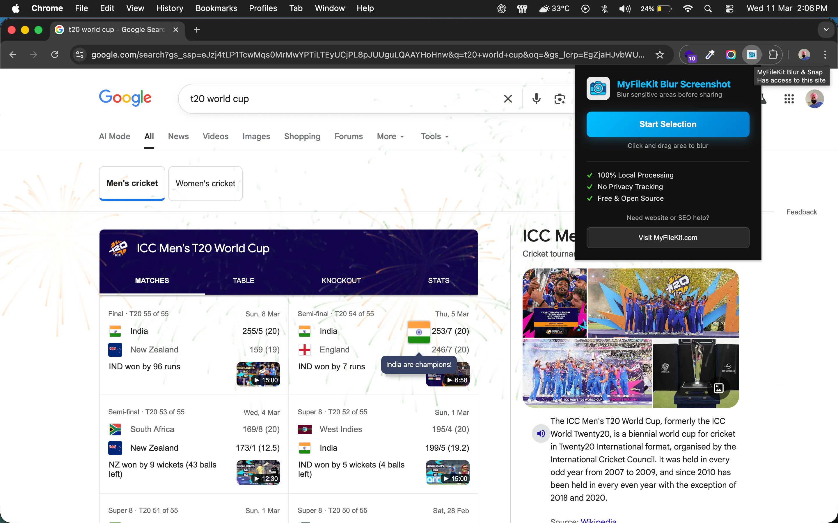This screenshot has height=523, width=838.
Task: Open the Chrome three-dot menu
Action: tap(825, 55)
